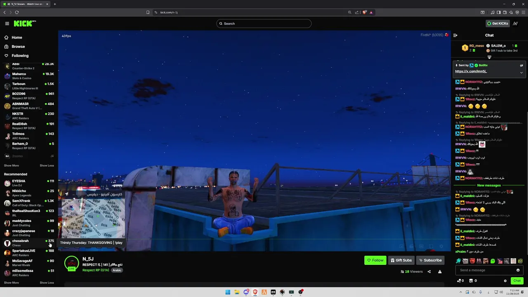
Task: Click the Kick search field
Action: [x=264, y=24]
